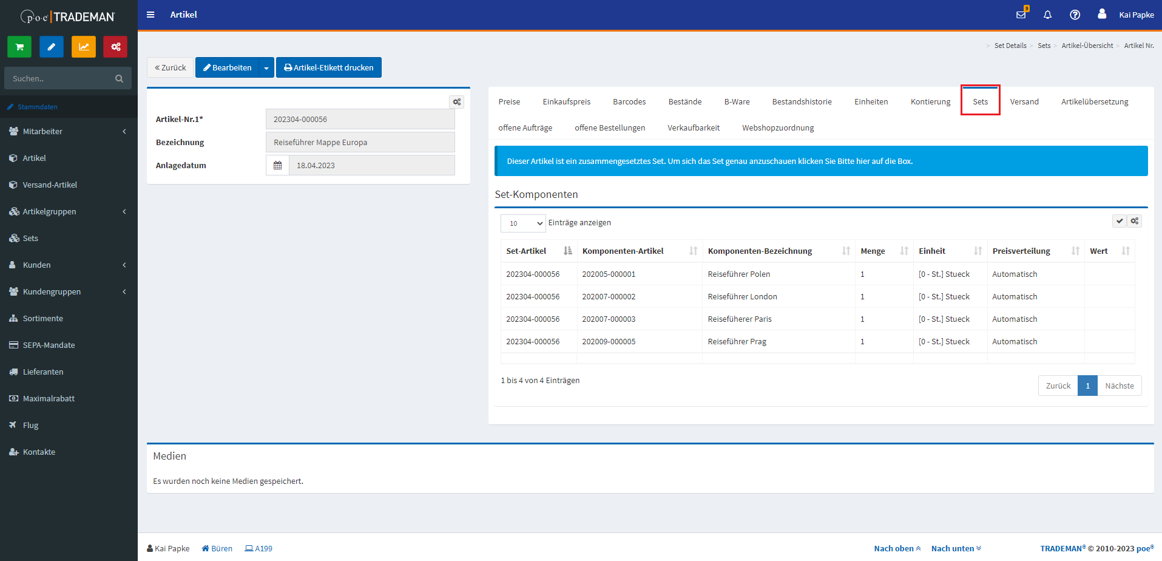Click the green shopping cart icon

tap(19, 47)
